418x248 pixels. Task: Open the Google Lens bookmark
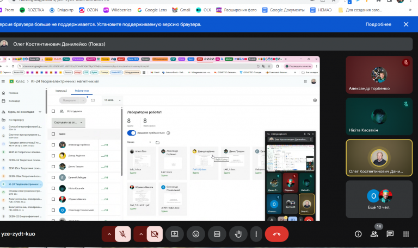click(152, 10)
